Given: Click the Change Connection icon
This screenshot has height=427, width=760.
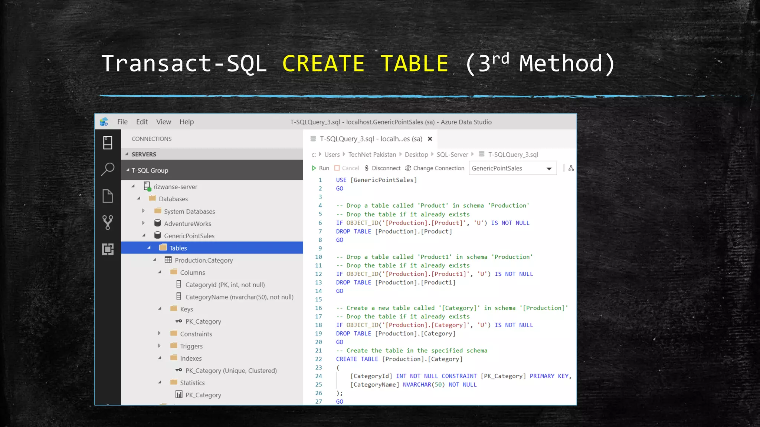Looking at the screenshot, I should (408, 168).
